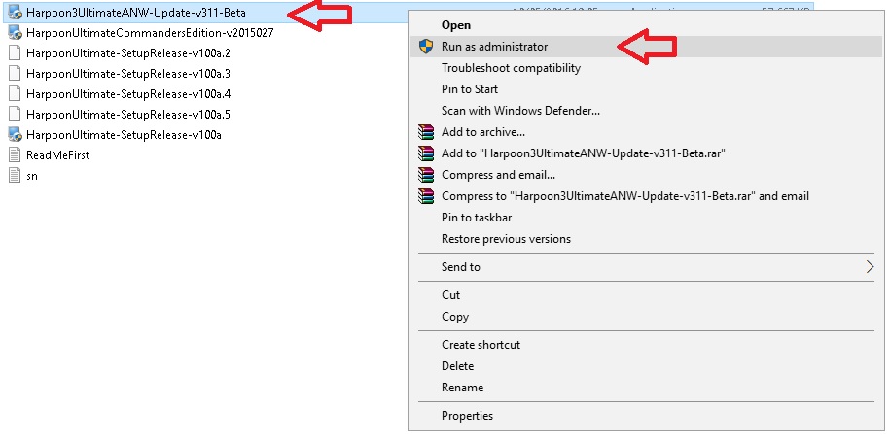890x441 pixels.
Task: Click the HarpoonUltimate-SetupRelease-v100a.4 file icon
Action: [16, 94]
